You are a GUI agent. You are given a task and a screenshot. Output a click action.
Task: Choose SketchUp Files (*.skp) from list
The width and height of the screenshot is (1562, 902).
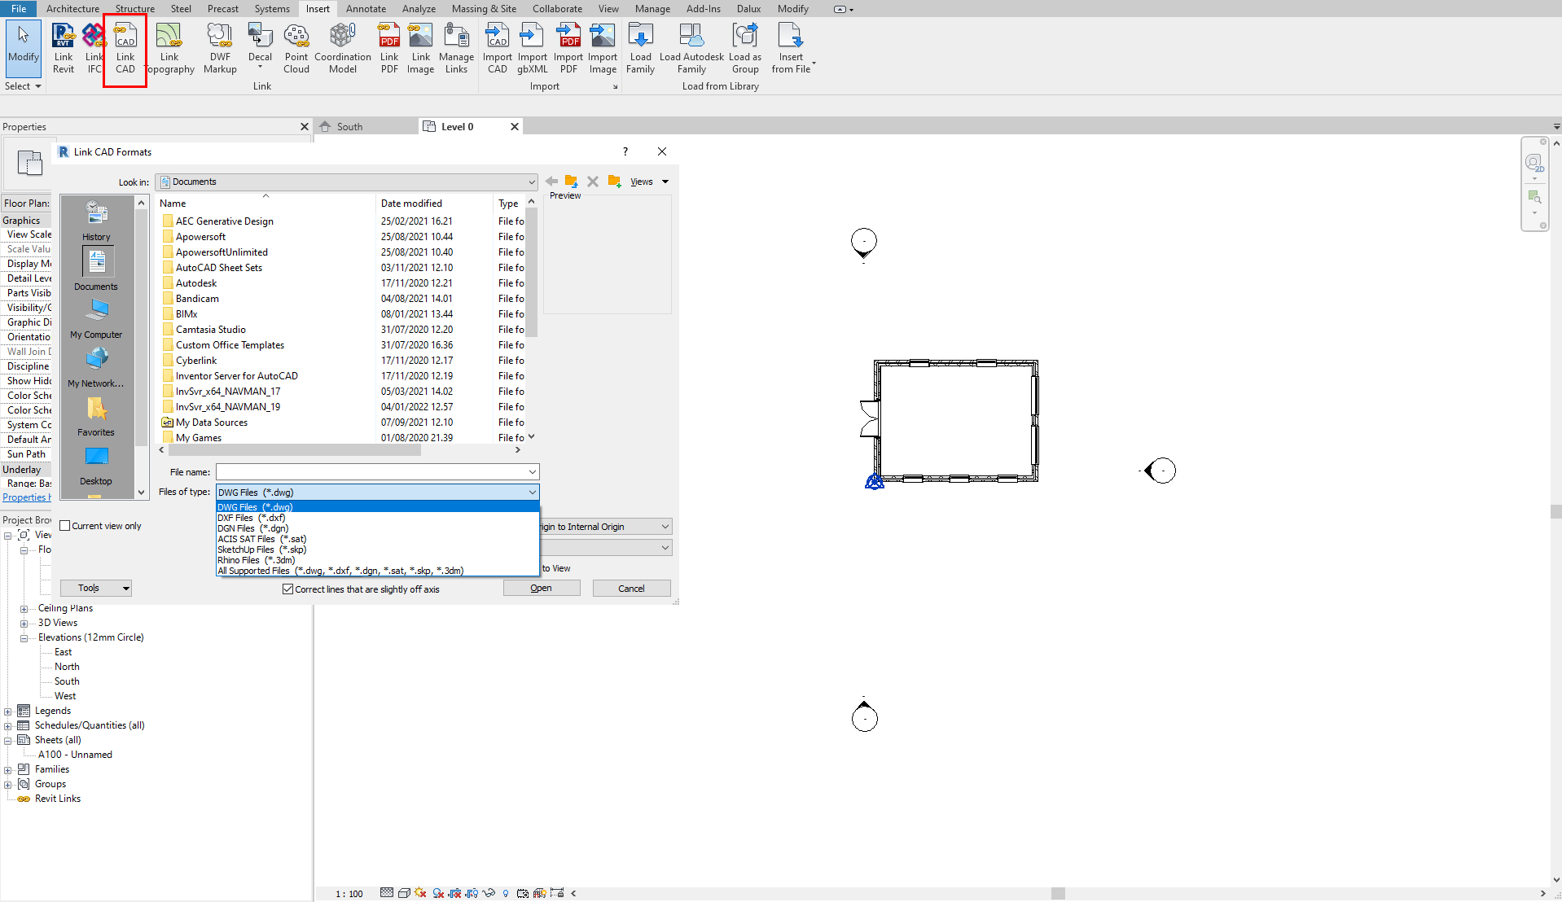pyautogui.click(x=261, y=550)
